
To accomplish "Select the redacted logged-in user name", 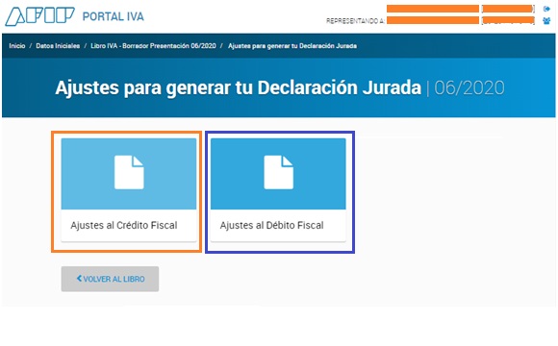I will 433,9.
